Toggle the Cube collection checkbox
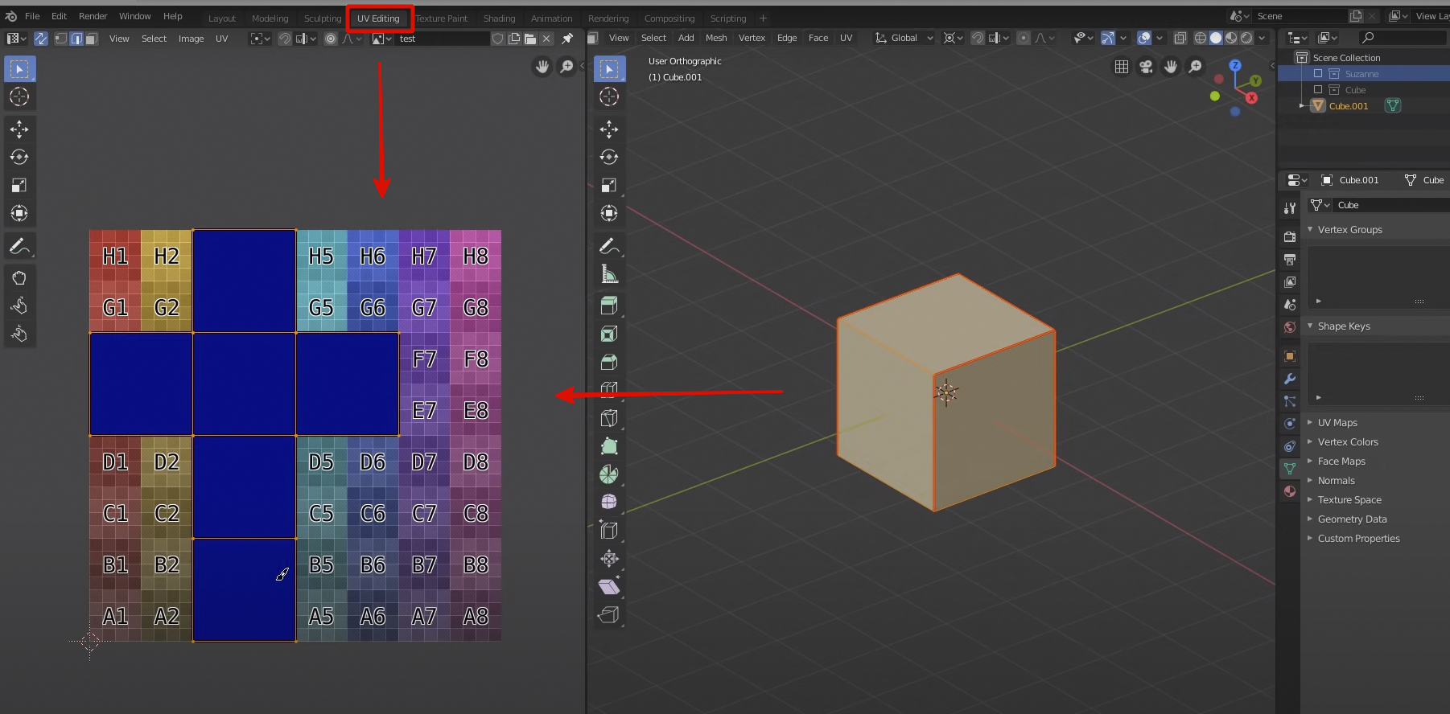 click(1318, 90)
